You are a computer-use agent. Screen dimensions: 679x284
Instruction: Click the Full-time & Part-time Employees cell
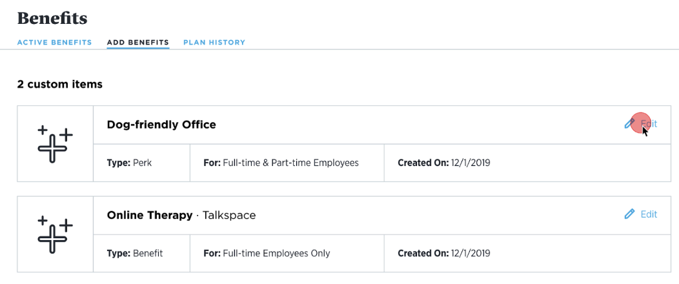(287, 163)
